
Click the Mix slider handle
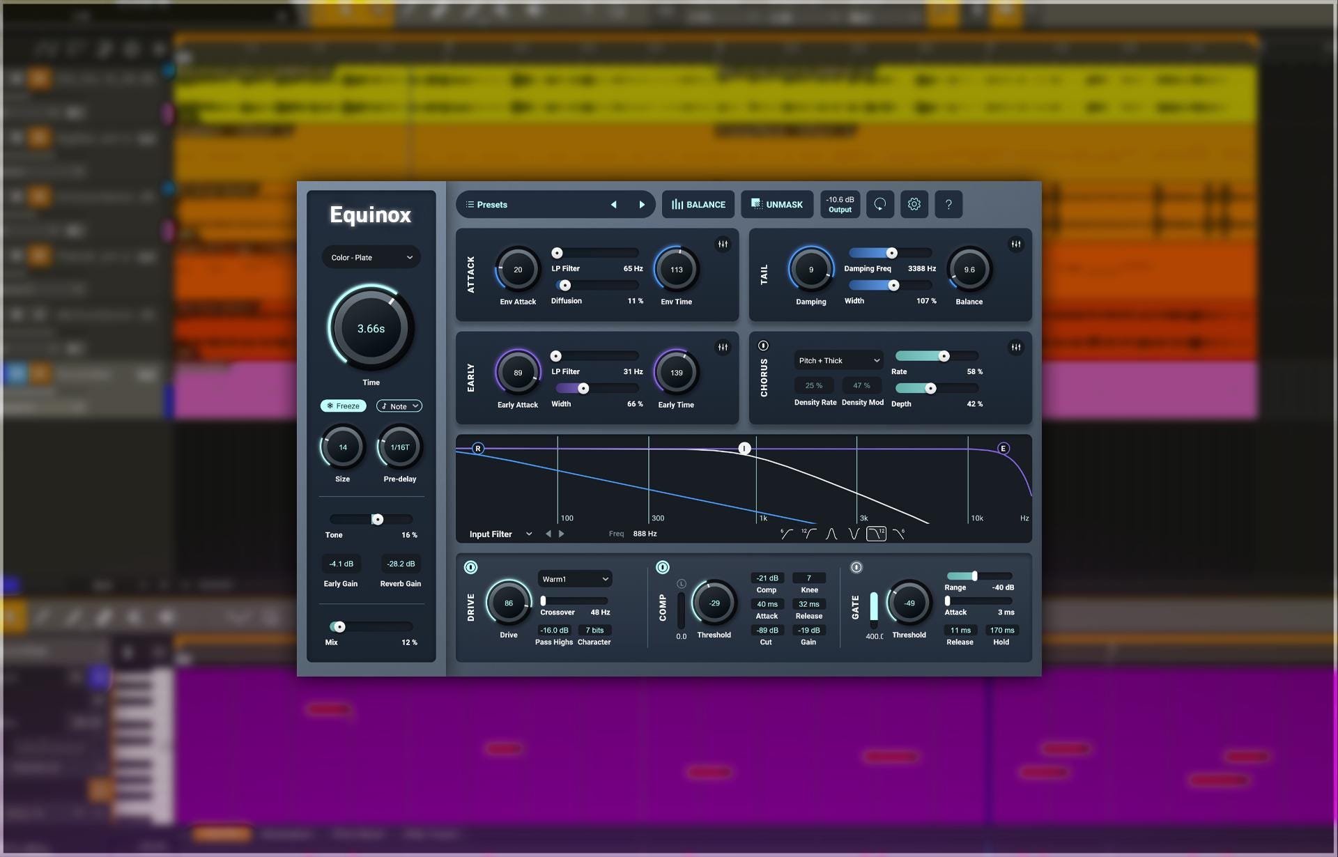click(339, 626)
